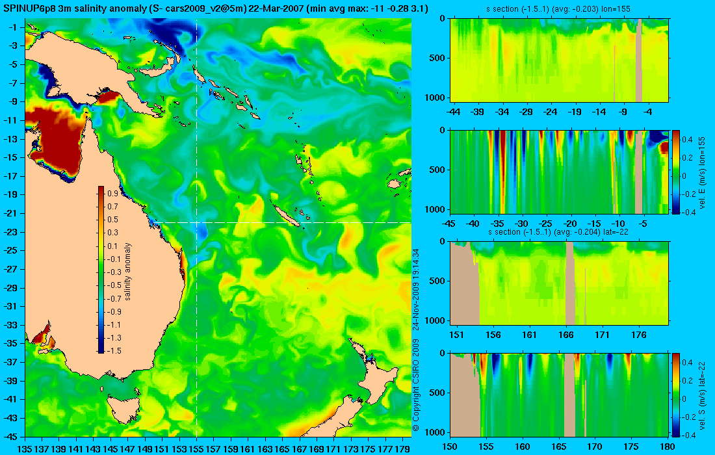Click longitude tick '179' on the map axis
This screenshot has height=455, width=715.
pos(402,449)
